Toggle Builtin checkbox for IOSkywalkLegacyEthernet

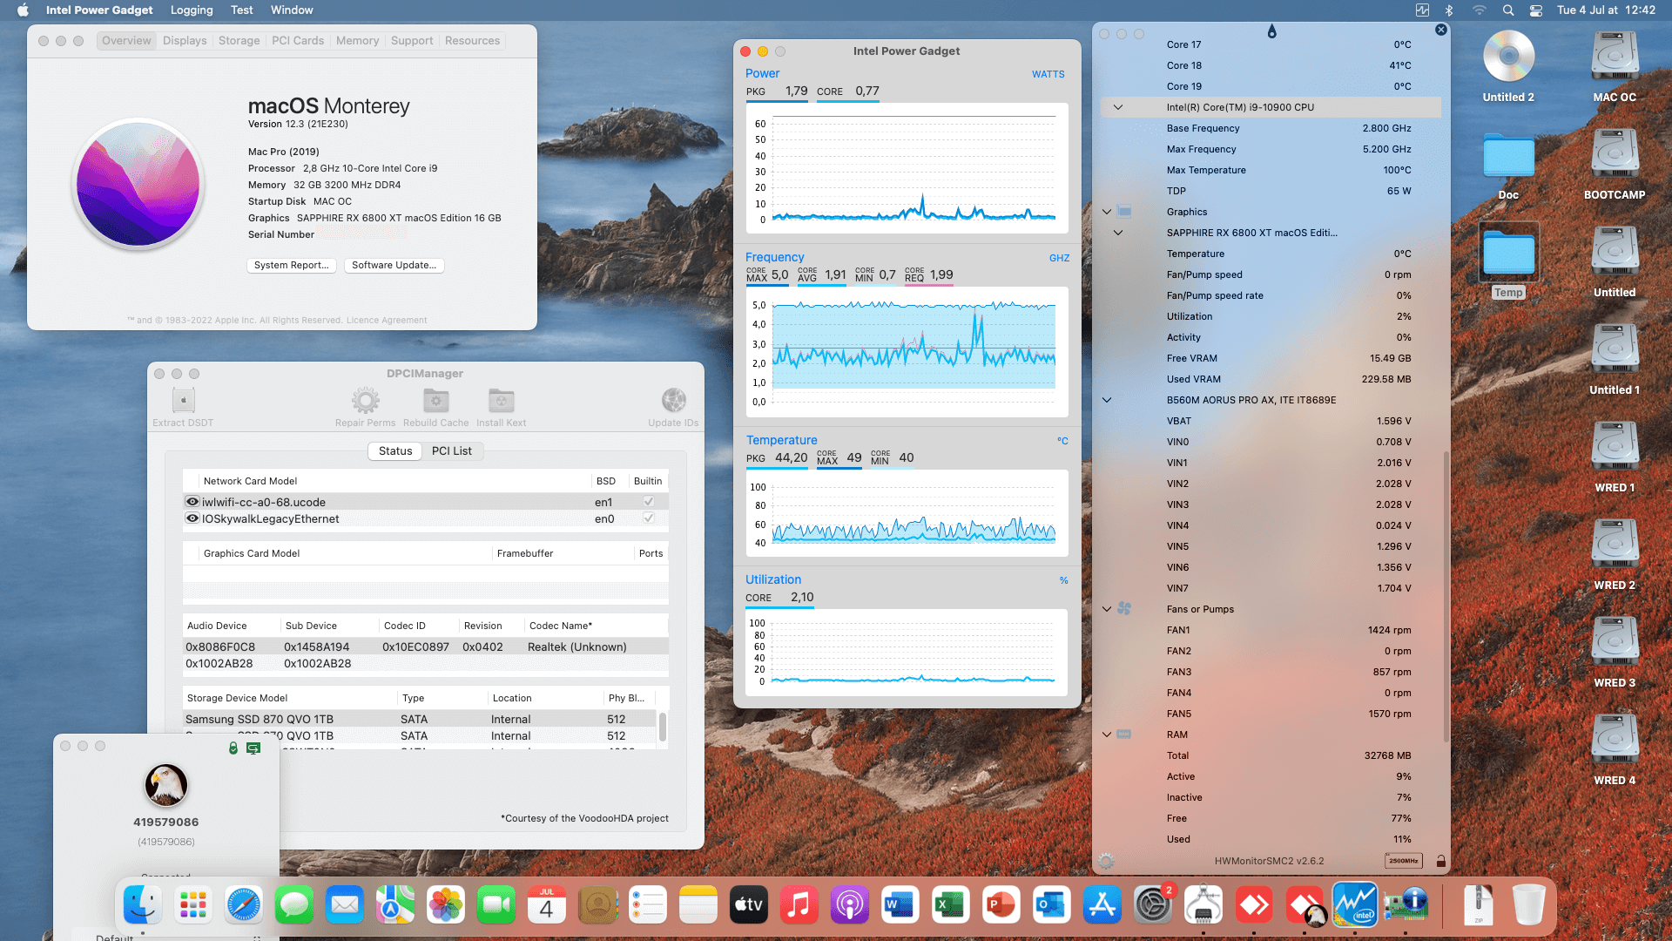pos(648,518)
